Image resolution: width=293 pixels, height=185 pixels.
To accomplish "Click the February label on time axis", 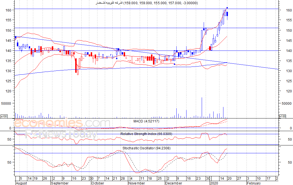I will (254, 183).
